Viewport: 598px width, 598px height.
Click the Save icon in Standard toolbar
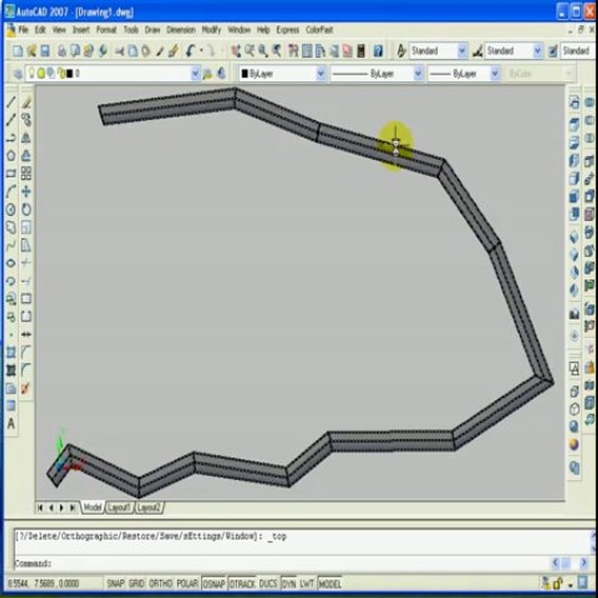45,51
